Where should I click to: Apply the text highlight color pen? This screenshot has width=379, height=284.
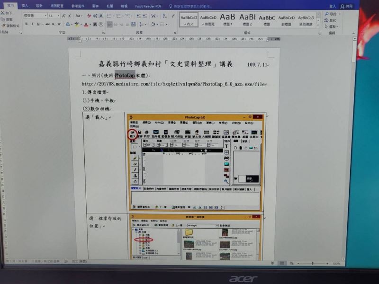(77, 24)
